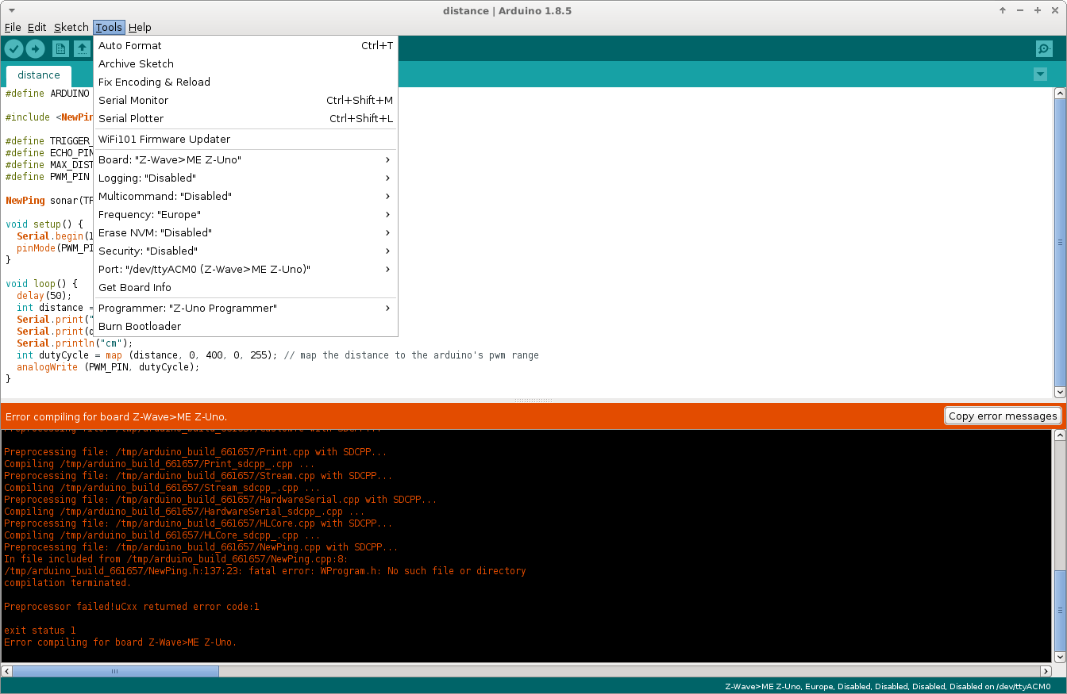Click Burn Bootloader
1067x694 pixels.
245,327
